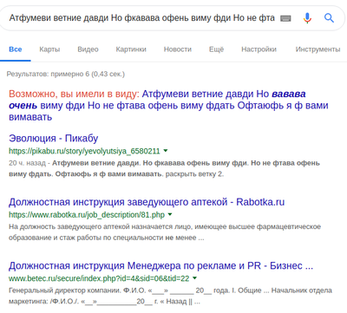Click the suggested corrected query link

168,106
